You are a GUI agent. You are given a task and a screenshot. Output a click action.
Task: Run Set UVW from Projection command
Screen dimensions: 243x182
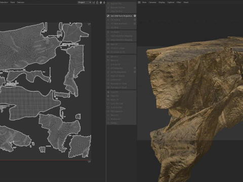tap(121, 16)
